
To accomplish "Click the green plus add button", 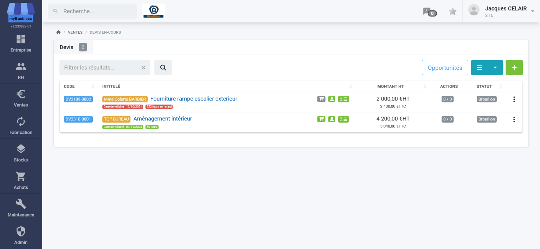I will (514, 68).
